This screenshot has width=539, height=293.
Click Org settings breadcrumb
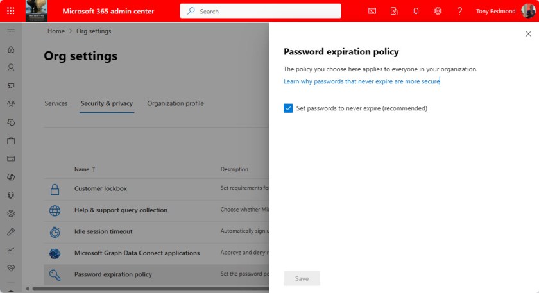94,31
